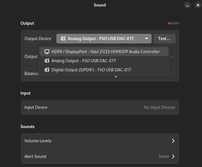Screen dimensions: 202x167
Task: Click the Input Device row
Action: click(x=100, y=107)
